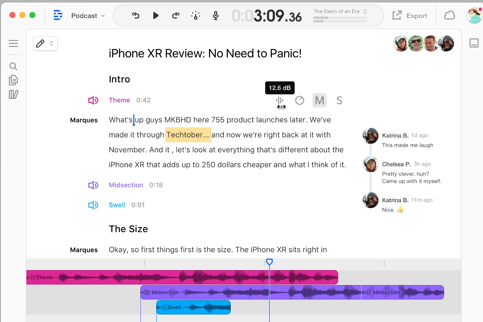Open the Swell audio clip label
483x322 pixels.
coord(117,205)
